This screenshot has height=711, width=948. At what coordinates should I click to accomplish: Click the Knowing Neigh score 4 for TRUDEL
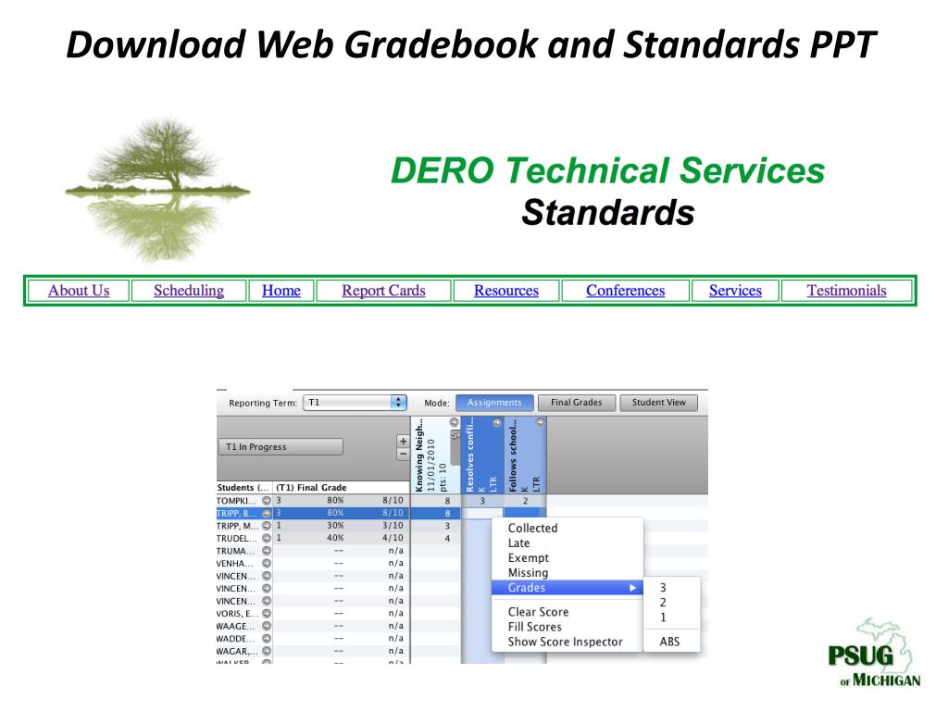click(x=447, y=538)
